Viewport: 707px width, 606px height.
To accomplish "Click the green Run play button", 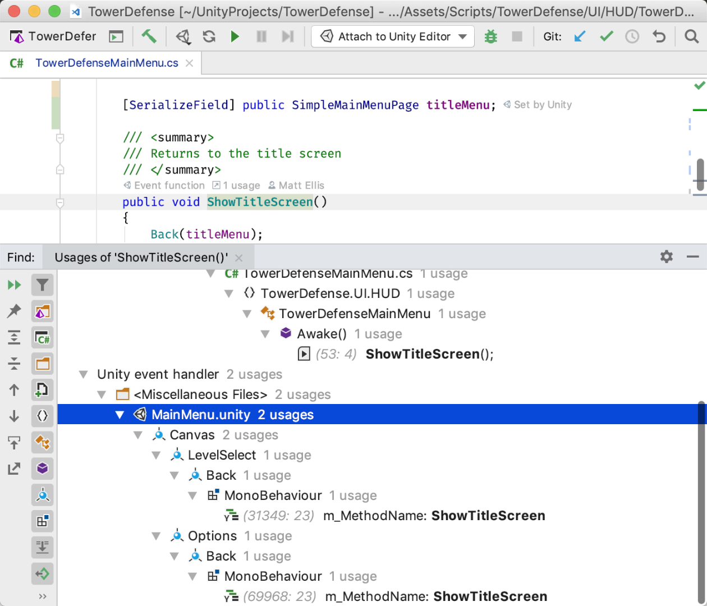I will (x=235, y=36).
